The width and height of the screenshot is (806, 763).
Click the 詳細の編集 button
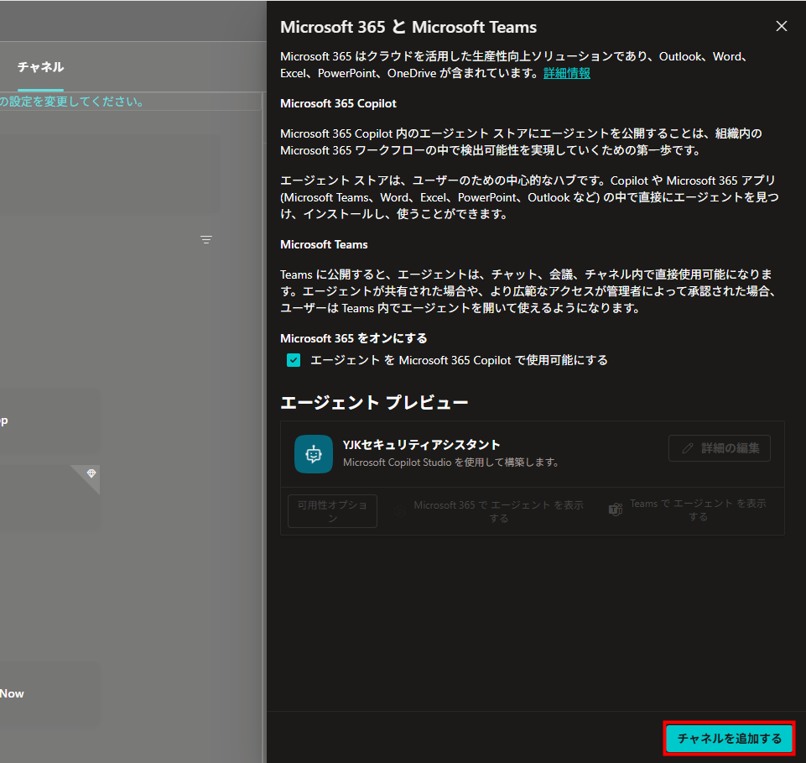[x=719, y=448]
